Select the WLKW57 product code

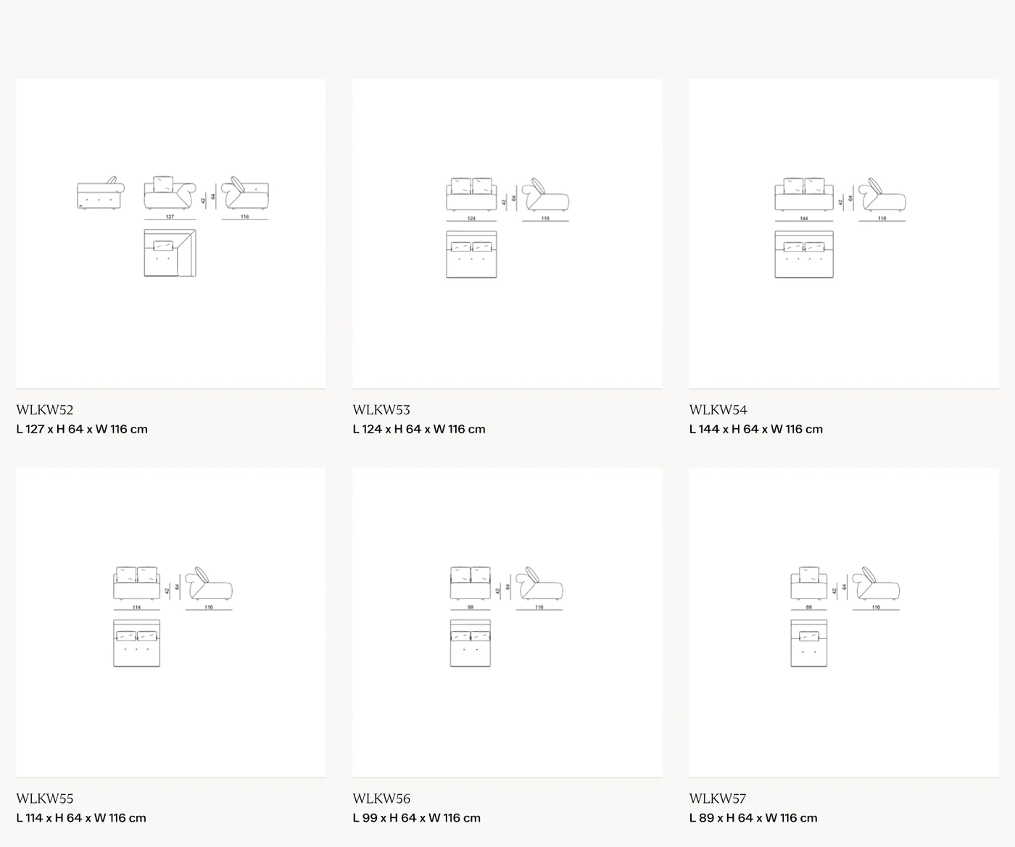718,799
